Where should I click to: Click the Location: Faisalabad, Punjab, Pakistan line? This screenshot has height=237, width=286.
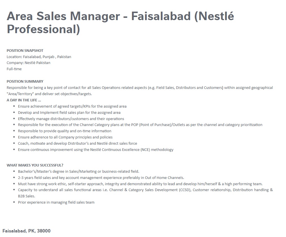39,57
